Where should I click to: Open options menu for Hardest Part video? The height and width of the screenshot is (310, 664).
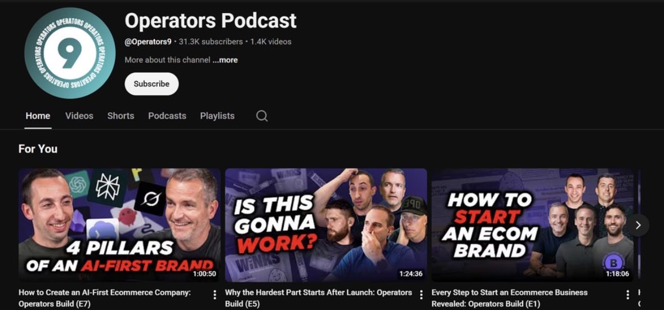(x=421, y=295)
